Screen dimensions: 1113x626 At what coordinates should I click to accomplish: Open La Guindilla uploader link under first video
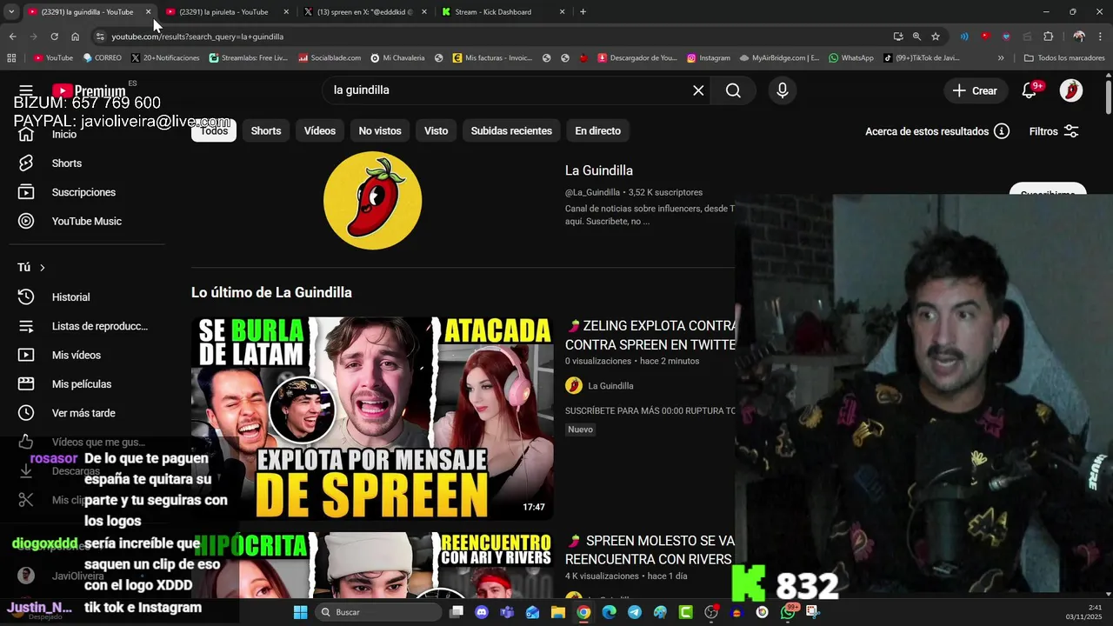click(x=610, y=386)
